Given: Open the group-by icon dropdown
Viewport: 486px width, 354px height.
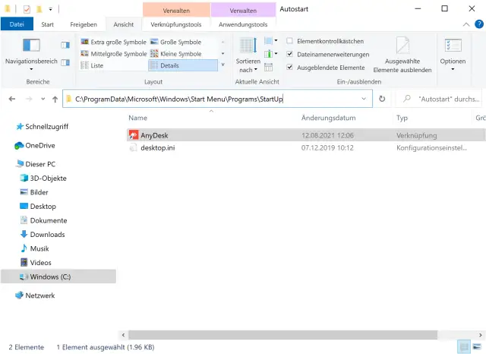Looking at the screenshot, I should 271,40.
